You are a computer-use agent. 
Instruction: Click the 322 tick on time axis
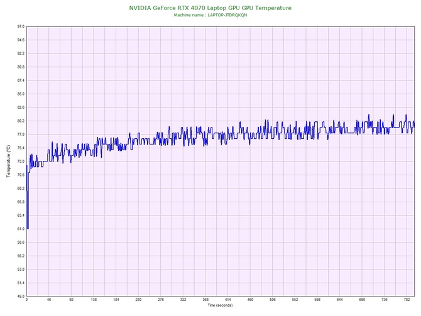point(183,300)
